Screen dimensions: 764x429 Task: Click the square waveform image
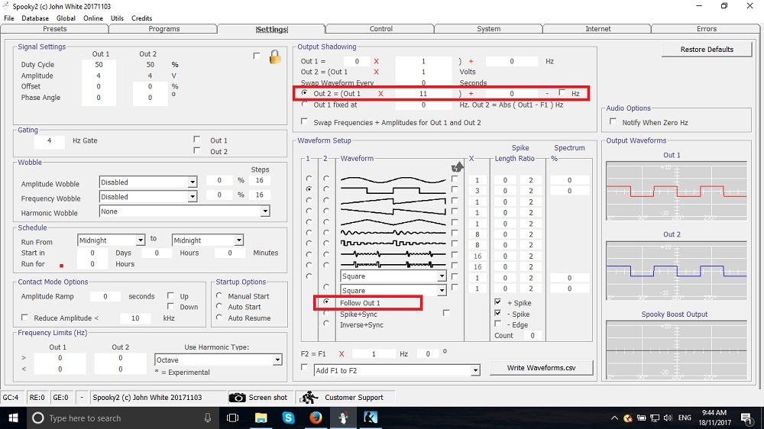pos(393,190)
